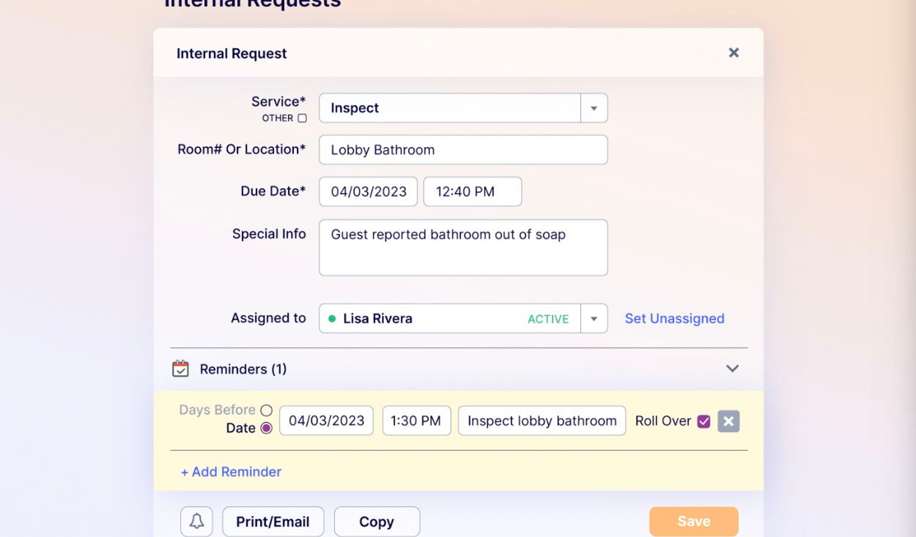The image size is (916, 537).
Task: Tick the OTHER service checkbox
Action: [x=302, y=118]
